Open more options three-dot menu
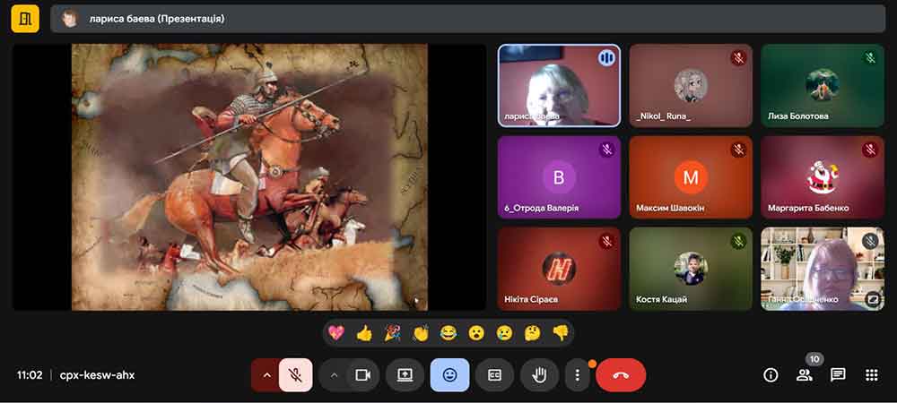This screenshot has height=403, width=897. coord(578,375)
